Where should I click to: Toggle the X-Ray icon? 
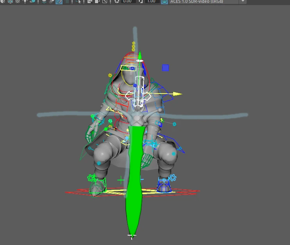[90, 1]
